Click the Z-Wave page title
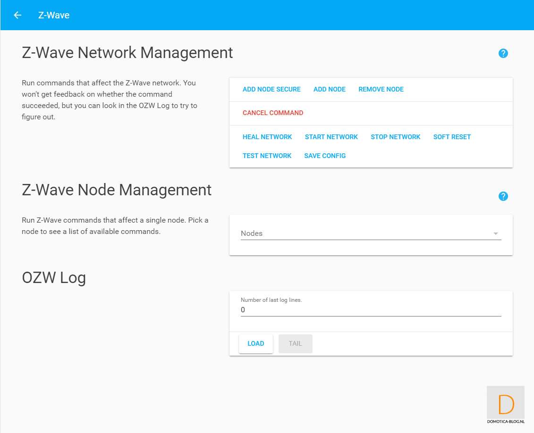The height and width of the screenshot is (433, 534). [x=54, y=15]
